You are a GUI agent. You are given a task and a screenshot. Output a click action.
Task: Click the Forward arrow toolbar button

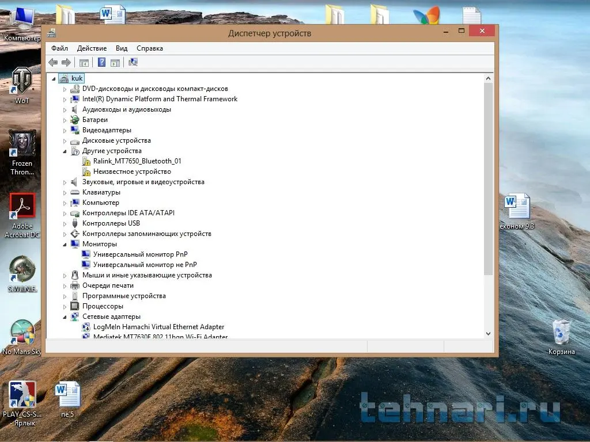click(66, 62)
